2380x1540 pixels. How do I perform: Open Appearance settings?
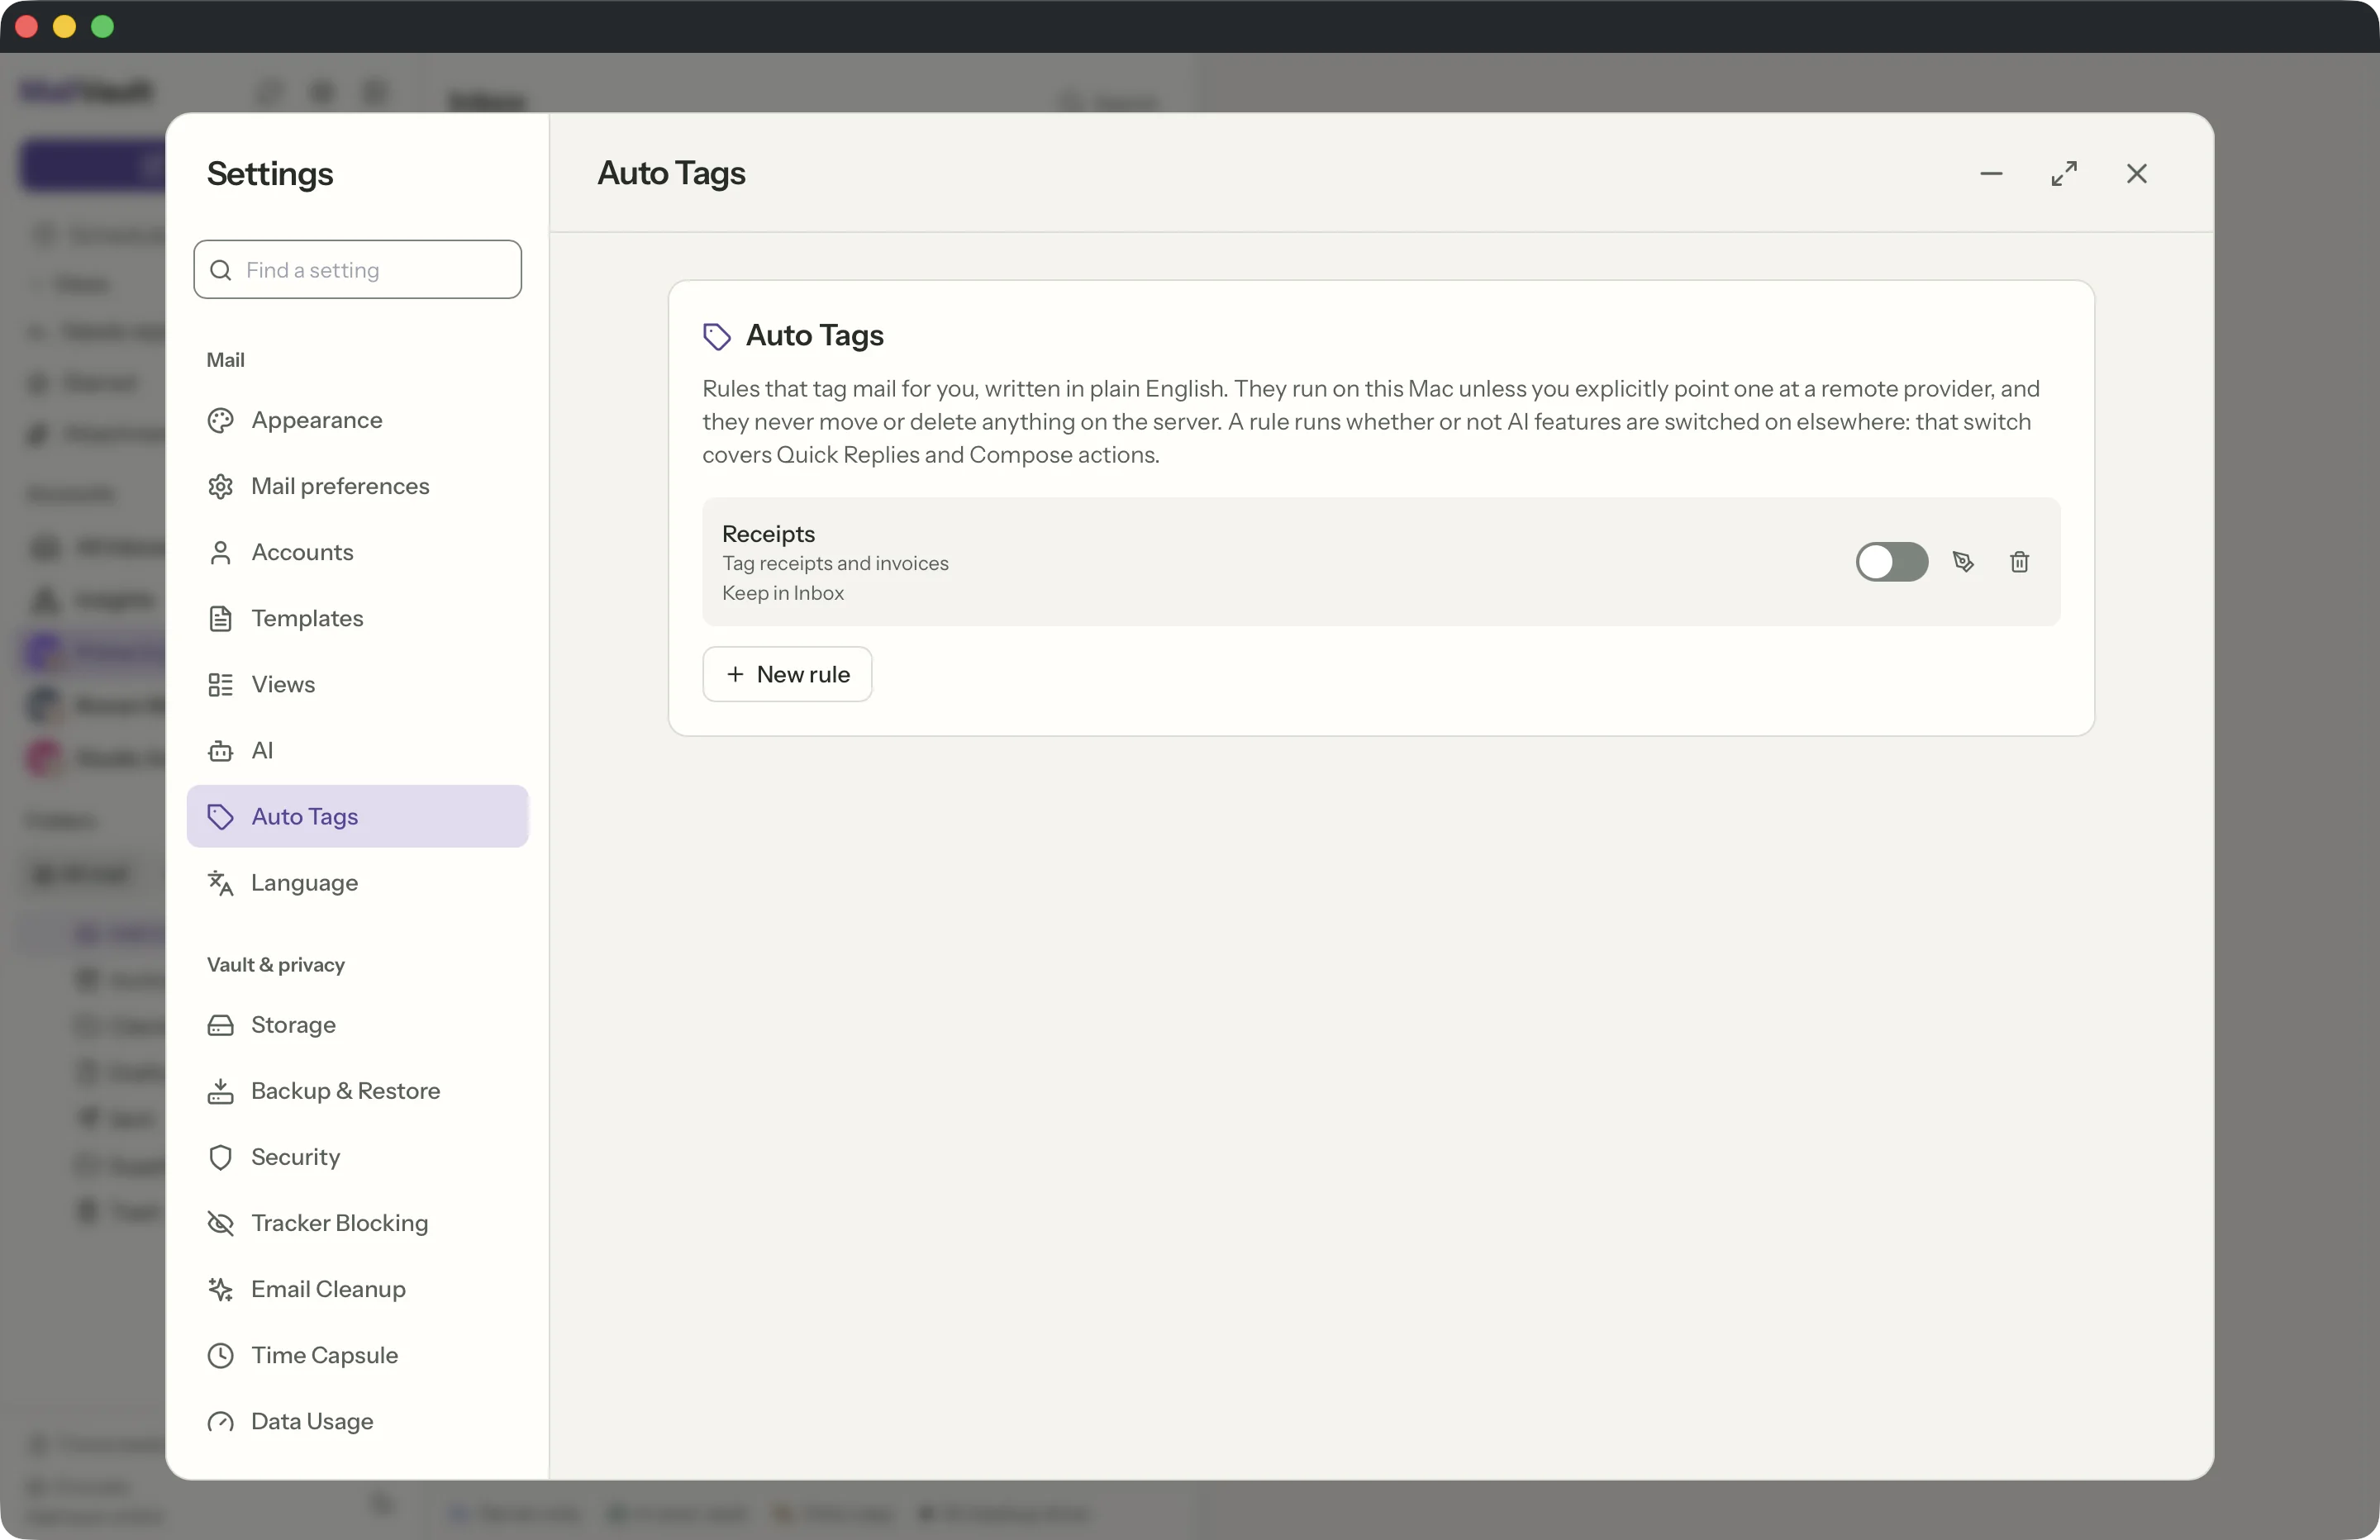357,420
